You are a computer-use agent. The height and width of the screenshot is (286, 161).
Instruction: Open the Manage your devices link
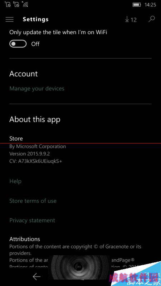(x=37, y=89)
